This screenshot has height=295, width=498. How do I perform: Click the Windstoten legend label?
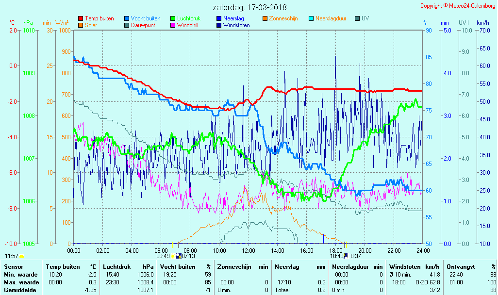236,25
